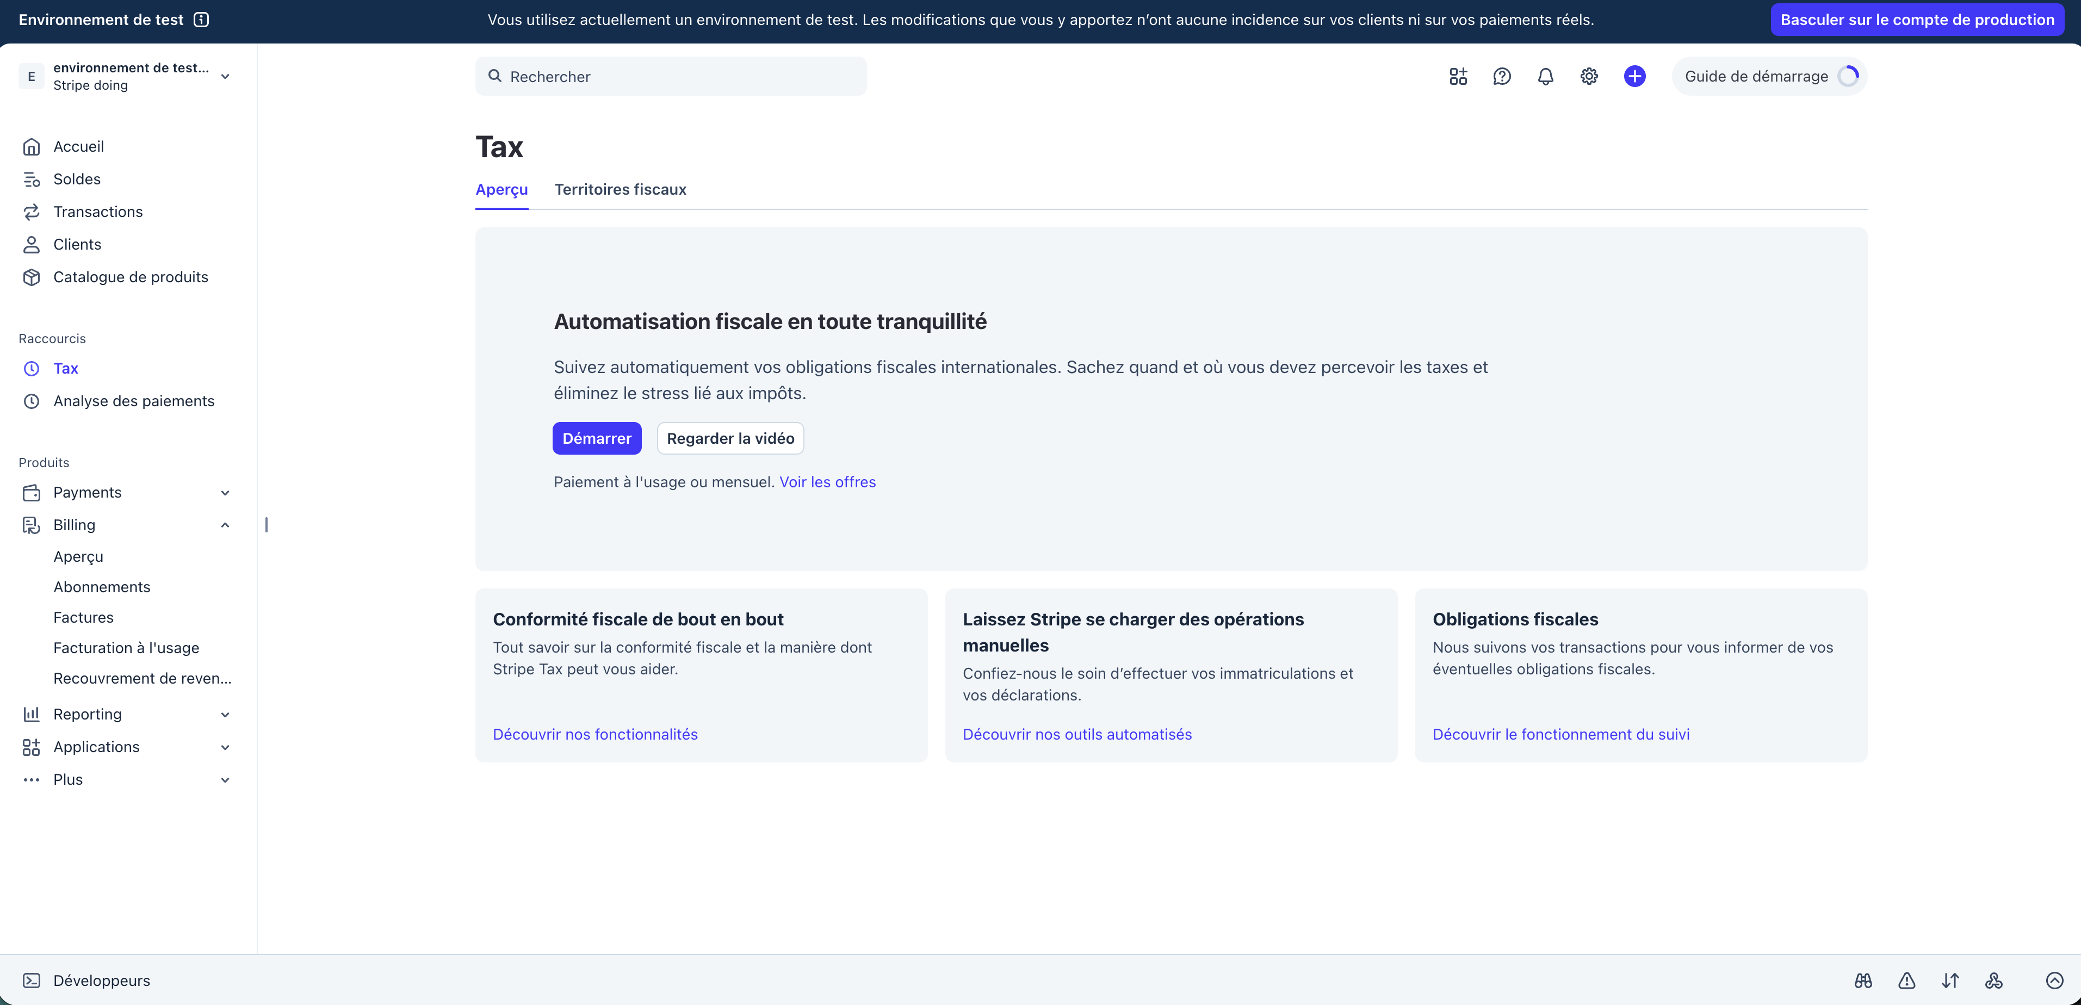The height and width of the screenshot is (1005, 2081).
Task: Expand the Applications menu chevron
Action: (225, 747)
